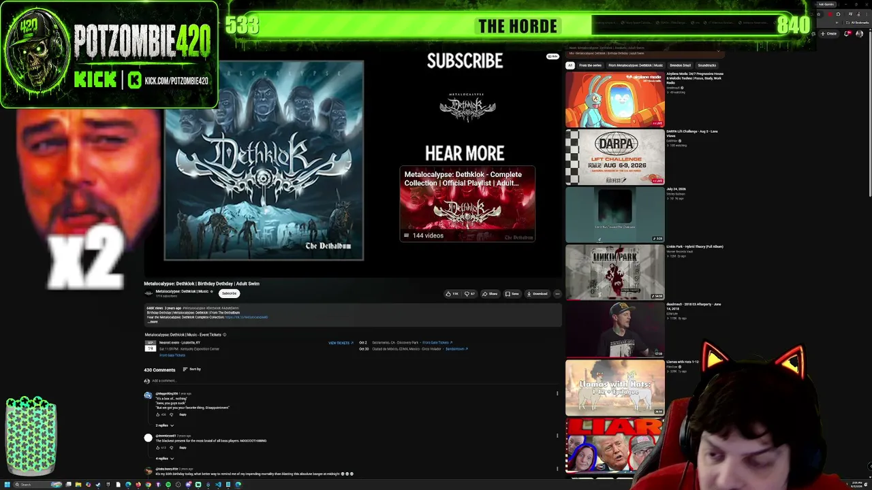This screenshot has width=872, height=490.
Task: Expand the video description with ...more
Action: [x=153, y=321]
